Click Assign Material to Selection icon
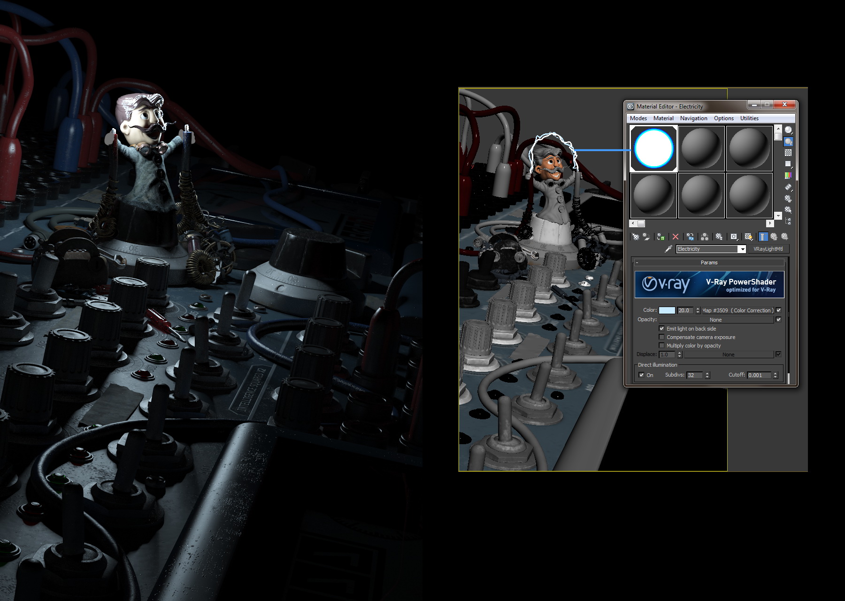 click(661, 237)
